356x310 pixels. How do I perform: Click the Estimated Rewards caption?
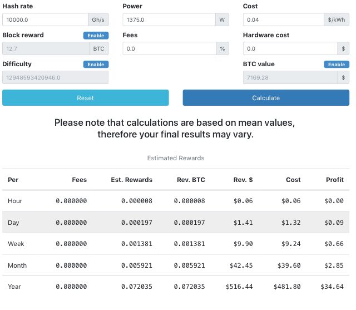[x=176, y=158]
